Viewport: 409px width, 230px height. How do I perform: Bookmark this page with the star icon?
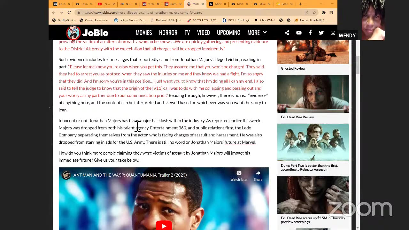click(x=314, y=12)
